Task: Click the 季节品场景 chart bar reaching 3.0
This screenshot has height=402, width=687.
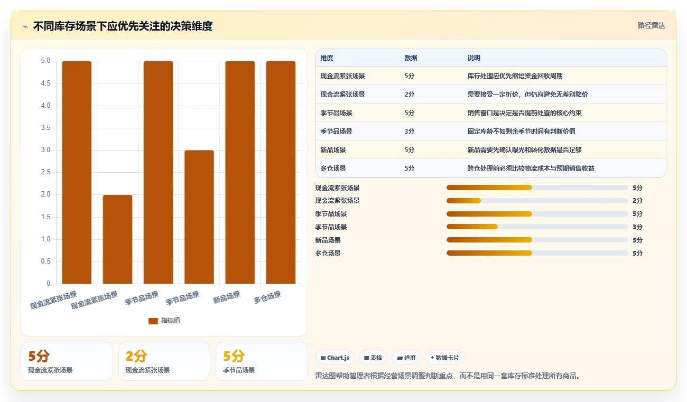Action: [199, 217]
